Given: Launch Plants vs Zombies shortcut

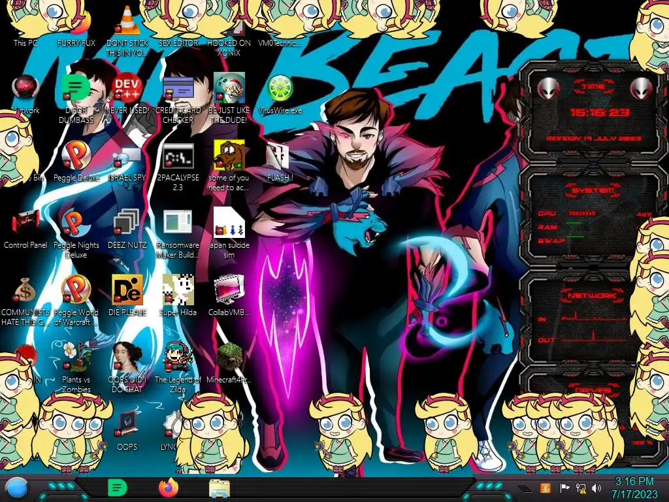Looking at the screenshot, I should [x=76, y=357].
